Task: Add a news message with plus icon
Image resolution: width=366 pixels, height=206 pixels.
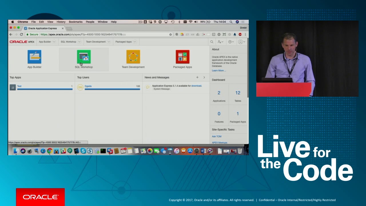Action: 197,77
